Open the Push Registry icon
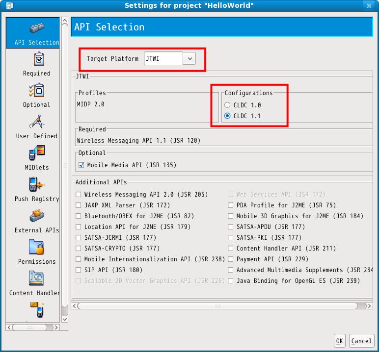The image size is (379, 352). point(36,185)
